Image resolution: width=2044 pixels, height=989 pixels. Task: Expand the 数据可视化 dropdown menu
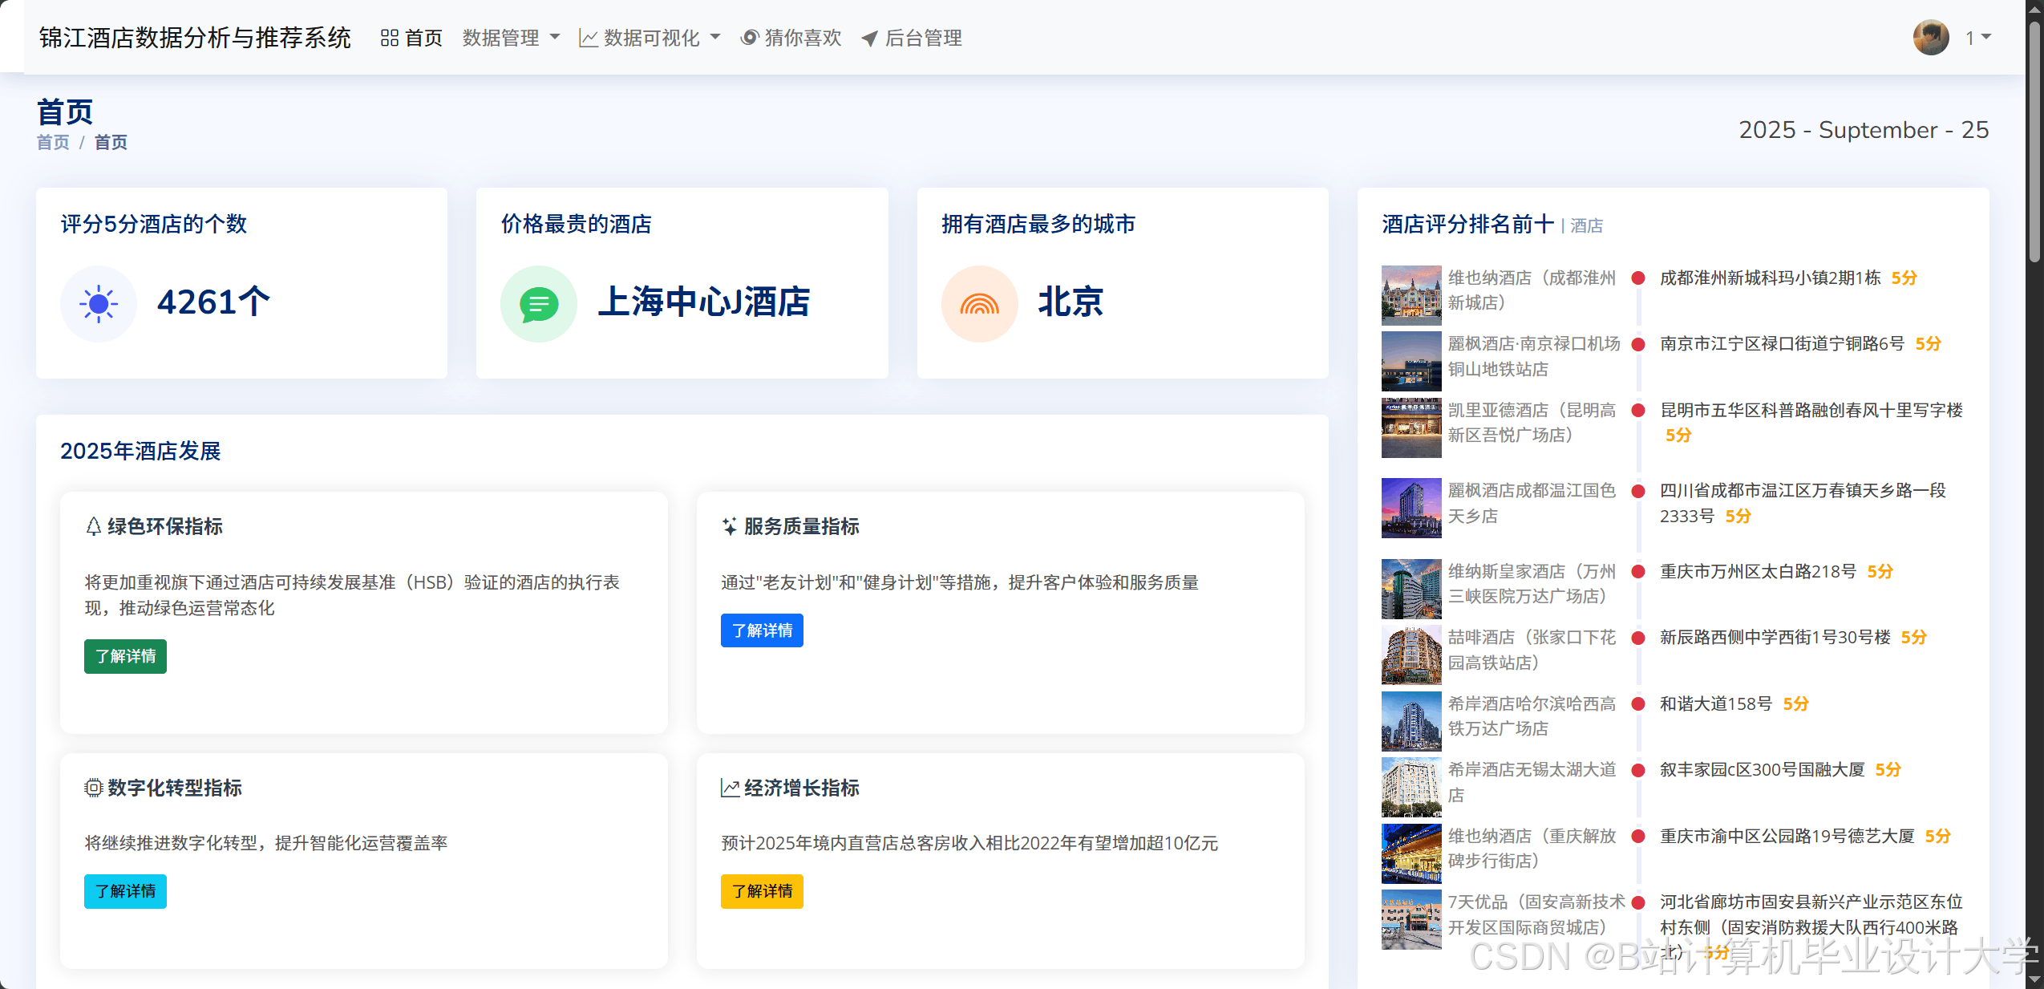tap(650, 38)
